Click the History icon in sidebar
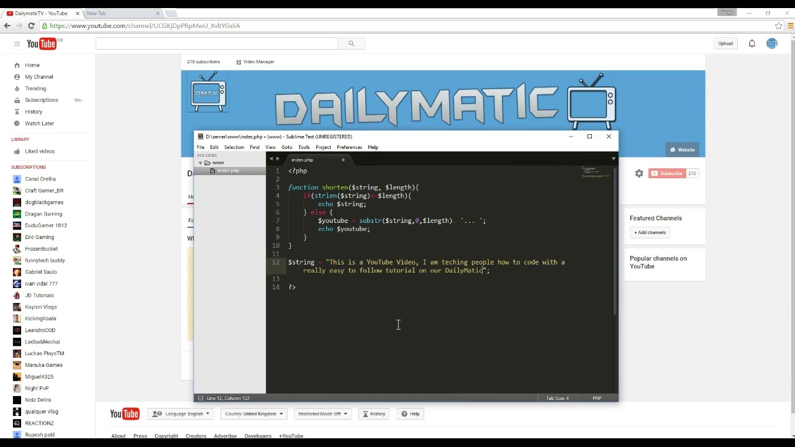 [x=17, y=112]
